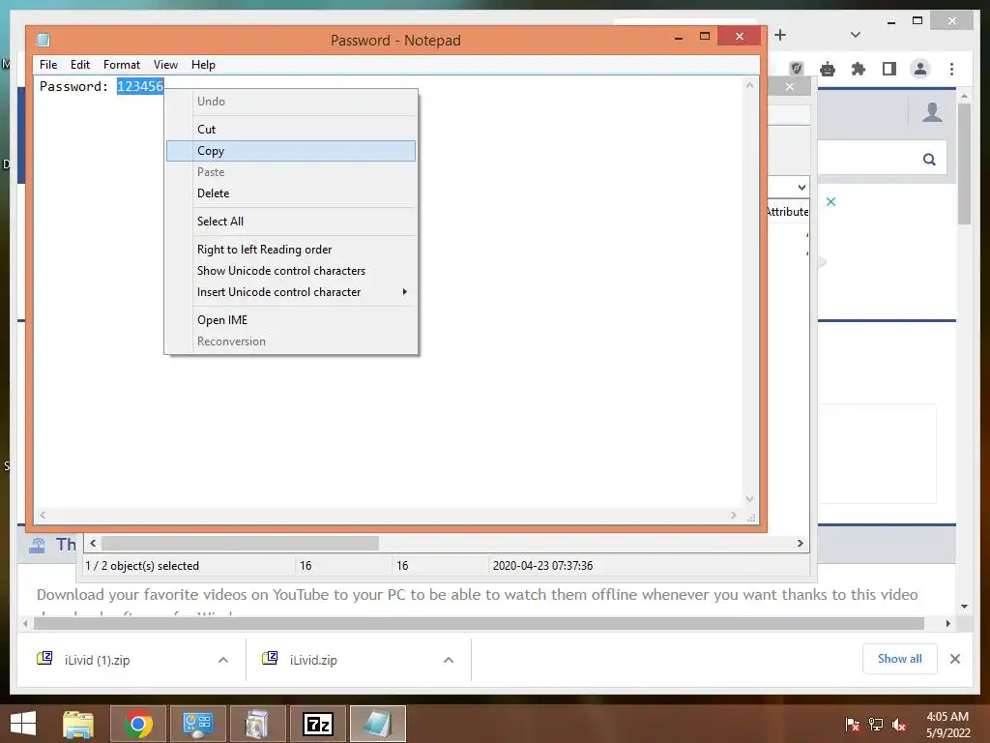Click '1 / 2 object(s) selected' status text
This screenshot has width=990, height=743.
pyautogui.click(x=142, y=566)
